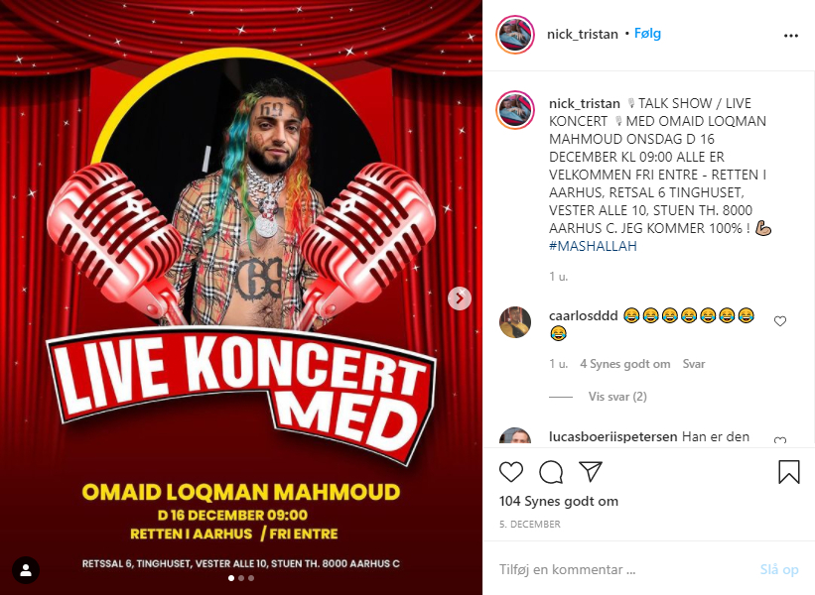Viewport: 815px width, 595px height.
Task: Share post via paper plane icon
Action: pyautogui.click(x=591, y=471)
